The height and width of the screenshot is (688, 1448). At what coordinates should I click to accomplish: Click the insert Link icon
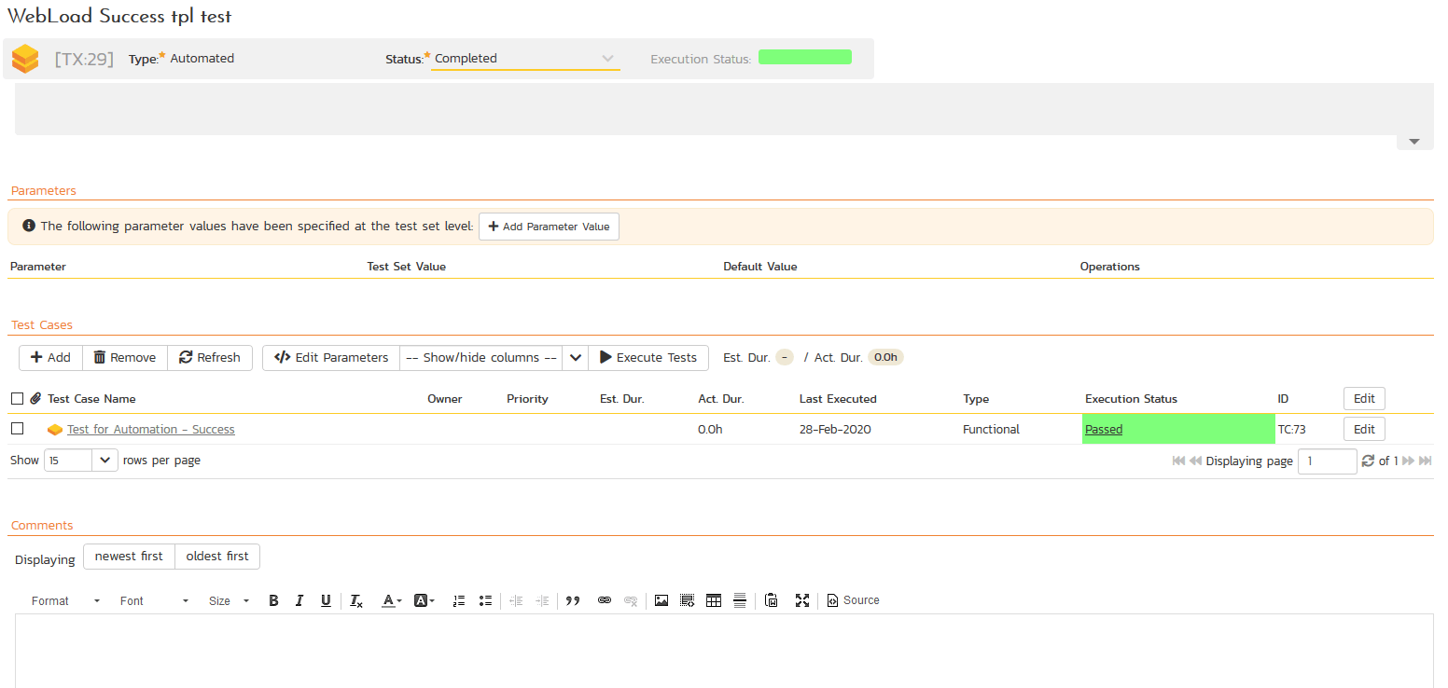[605, 600]
